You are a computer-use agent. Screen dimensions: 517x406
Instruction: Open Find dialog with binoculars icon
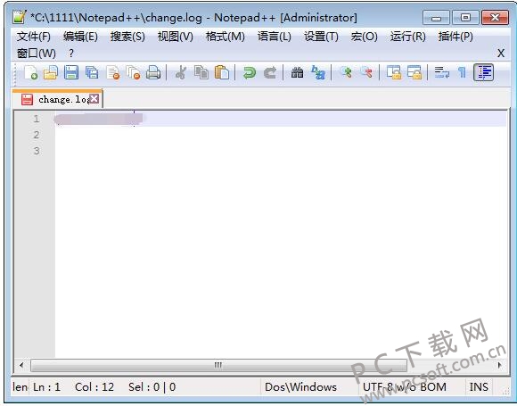[297, 72]
